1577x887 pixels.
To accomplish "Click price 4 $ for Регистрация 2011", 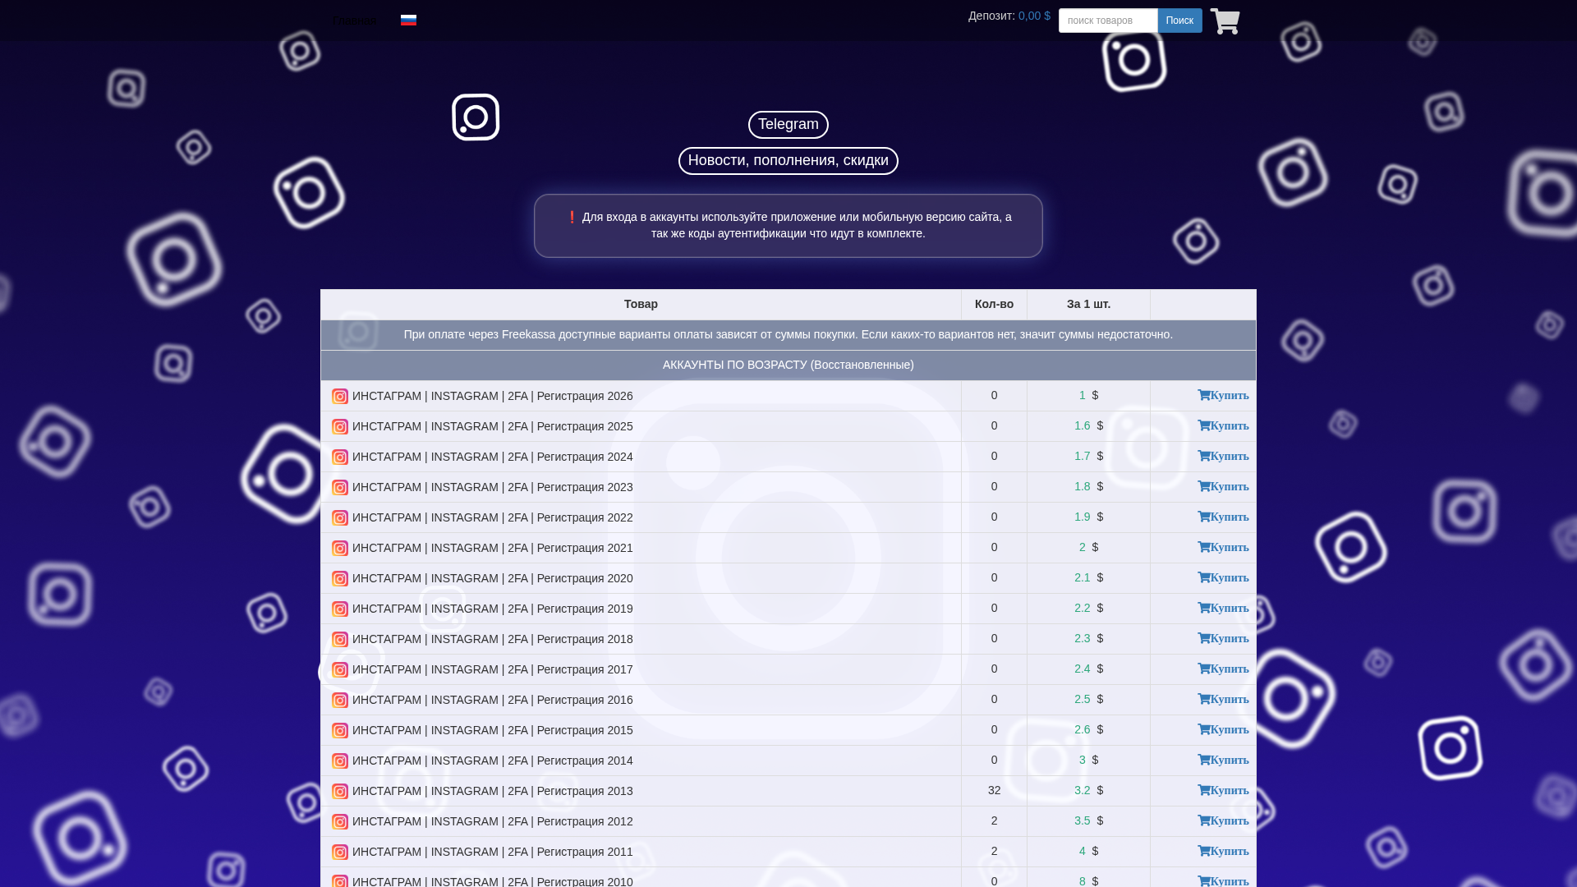I will point(1088,851).
